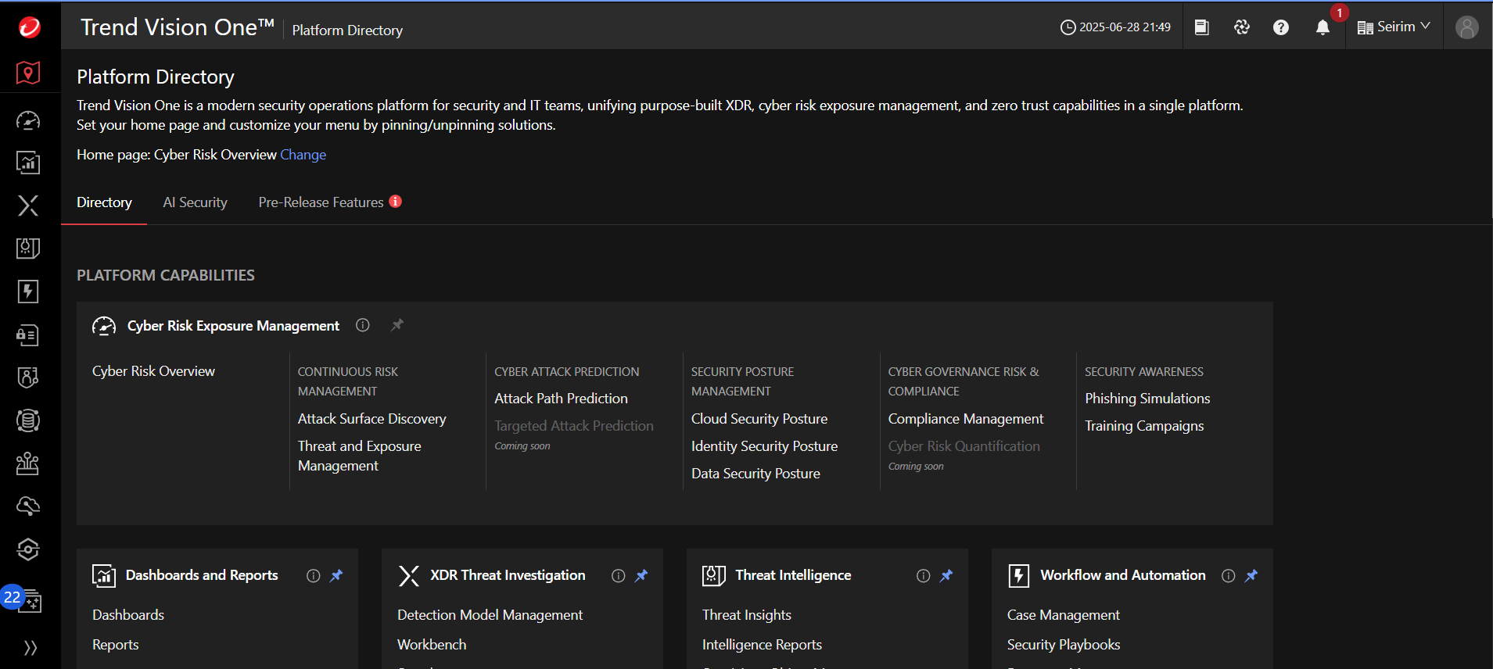Open Attack Surface Discovery
Viewport: 1493px width, 669px height.
371,419
